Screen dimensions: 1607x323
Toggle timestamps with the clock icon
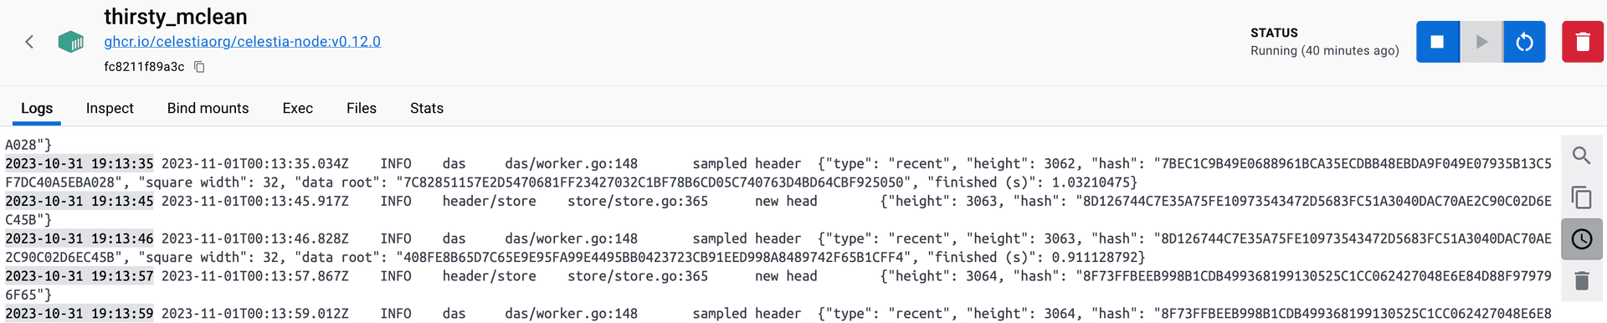(x=1581, y=239)
